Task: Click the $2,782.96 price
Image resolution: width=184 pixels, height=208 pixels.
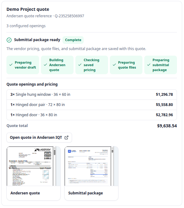Action: [164, 115]
